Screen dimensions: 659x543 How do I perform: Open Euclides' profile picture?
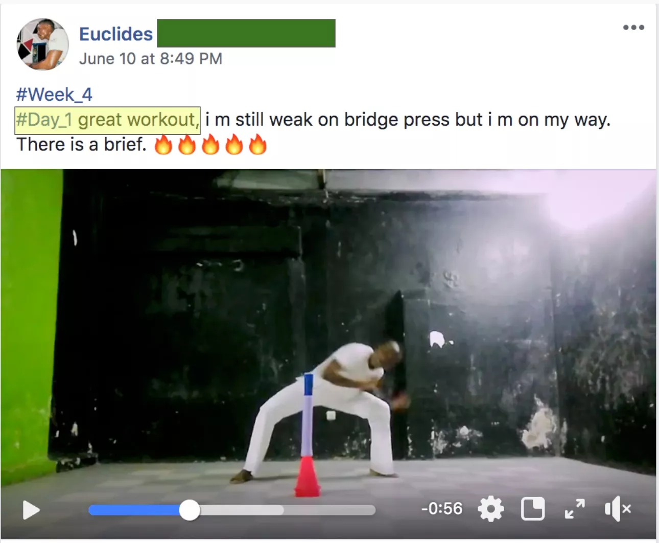42,44
